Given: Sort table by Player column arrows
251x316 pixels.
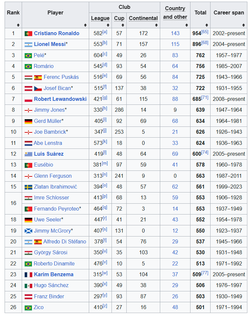Looking at the screenshot, I should 85,25.
